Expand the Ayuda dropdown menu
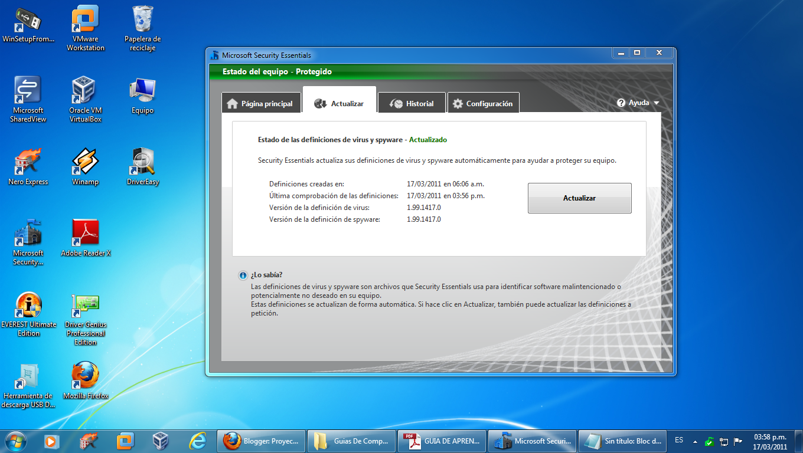Image resolution: width=803 pixels, height=453 pixels. [638, 103]
